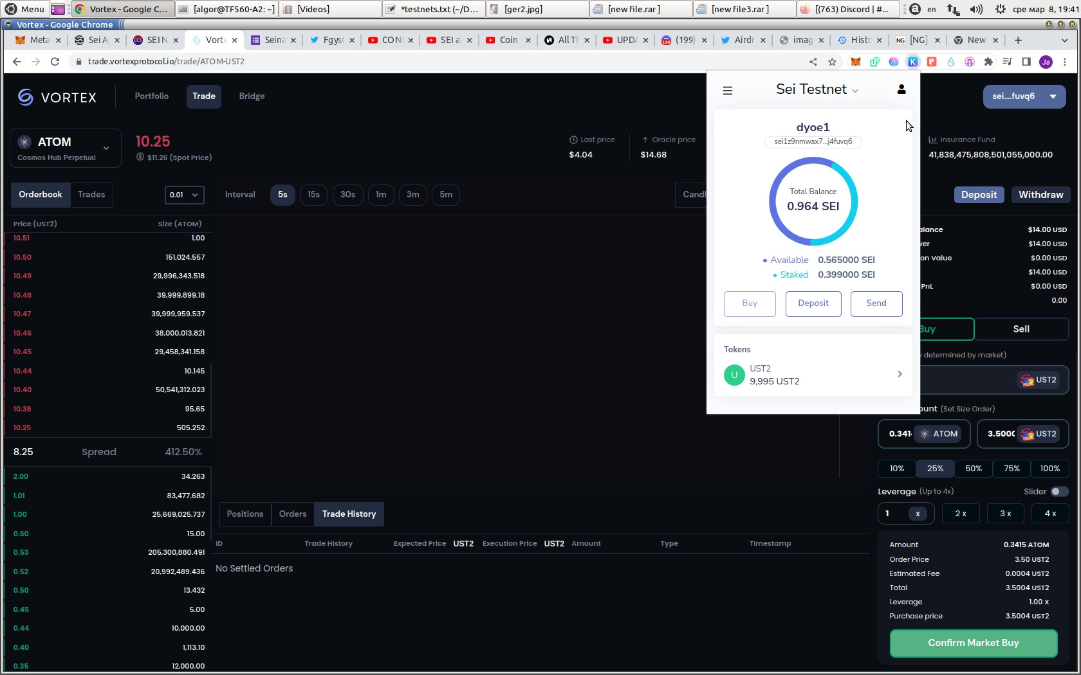Image resolution: width=1081 pixels, height=675 pixels.
Task: Click the Withdraw button
Action: tap(1040, 195)
